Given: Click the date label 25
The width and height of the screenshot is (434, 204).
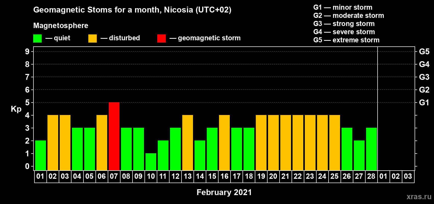Looking at the screenshot, I should pos(334,176).
